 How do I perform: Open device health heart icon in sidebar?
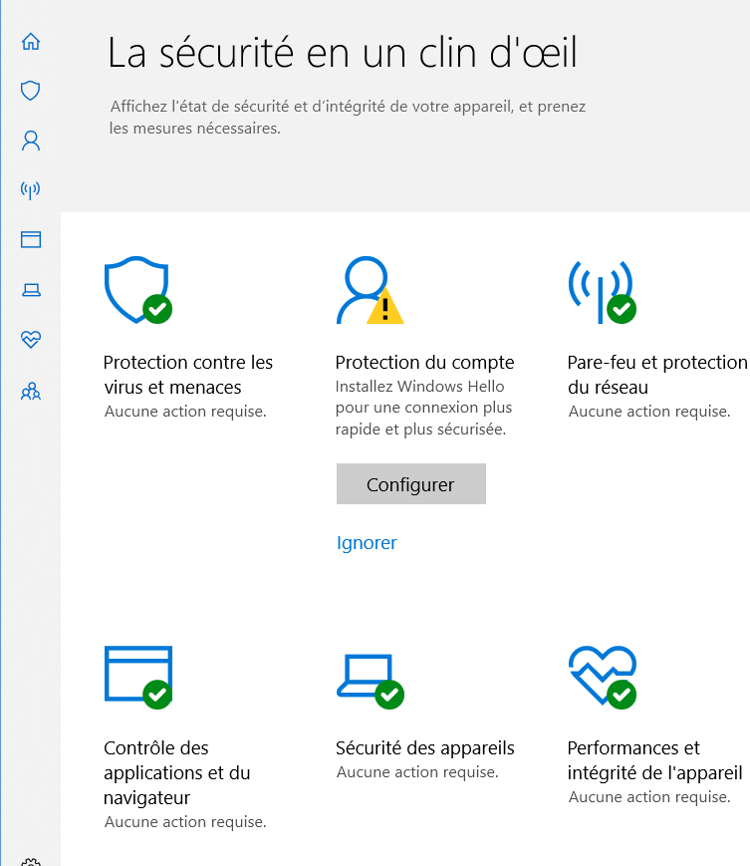pyautogui.click(x=31, y=339)
